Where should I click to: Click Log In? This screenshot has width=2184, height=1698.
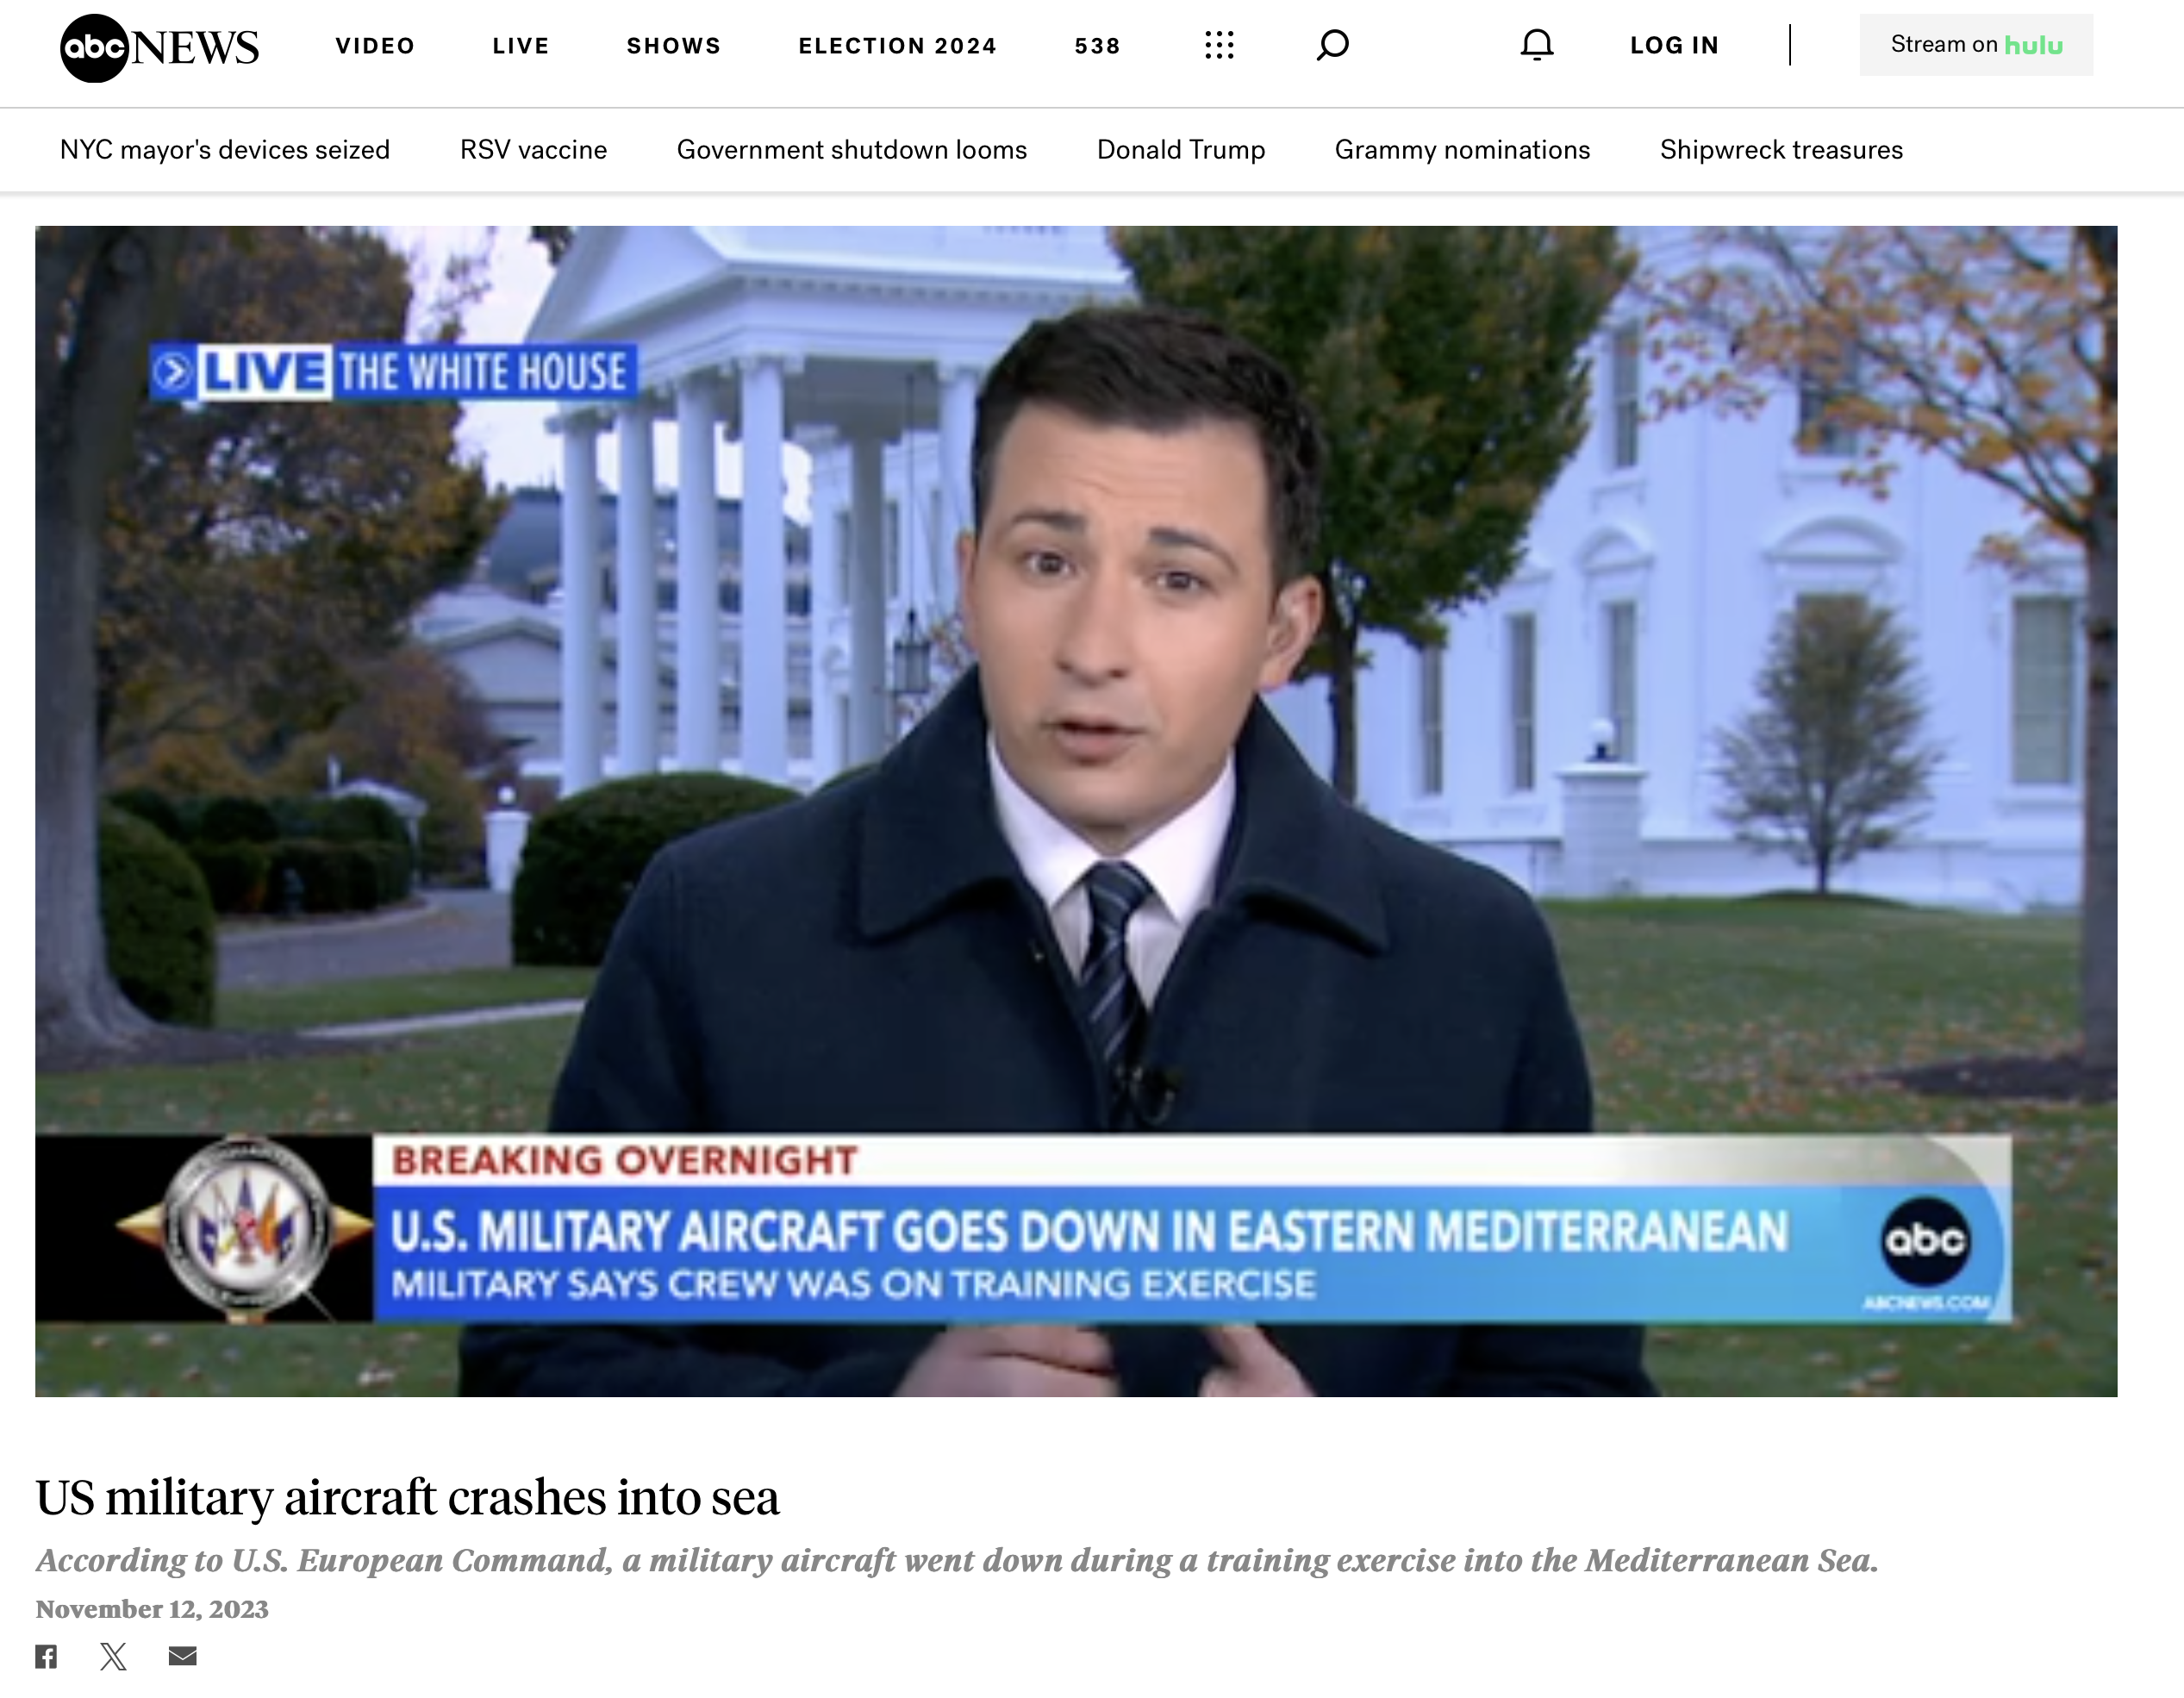pos(1675,45)
